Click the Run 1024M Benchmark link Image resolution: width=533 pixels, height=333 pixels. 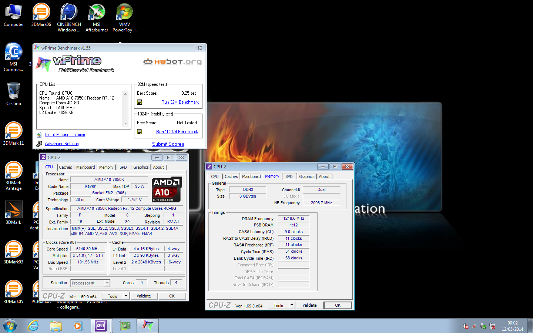[x=177, y=132]
